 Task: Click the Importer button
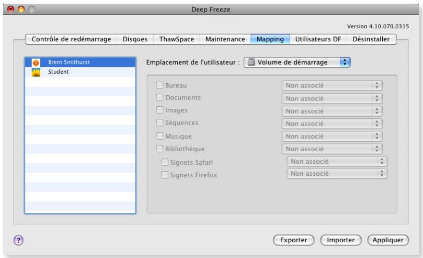pos(341,240)
